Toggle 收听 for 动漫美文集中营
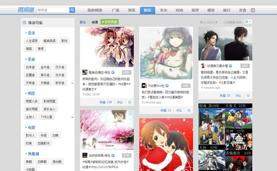 pyautogui.click(x=245, y=66)
